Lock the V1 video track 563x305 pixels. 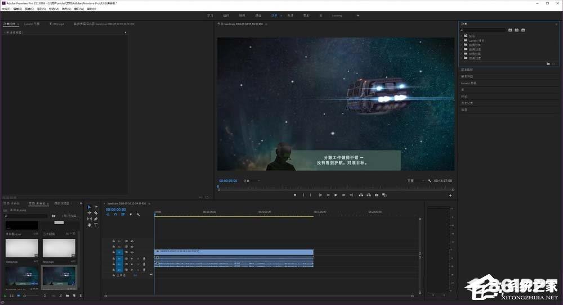coord(114,252)
